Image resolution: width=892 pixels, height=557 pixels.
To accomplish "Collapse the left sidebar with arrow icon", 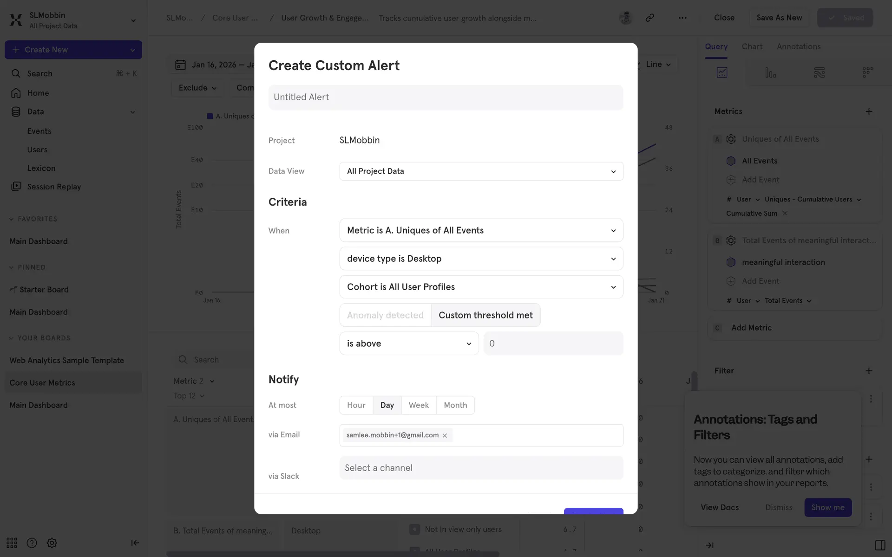I will point(135,543).
